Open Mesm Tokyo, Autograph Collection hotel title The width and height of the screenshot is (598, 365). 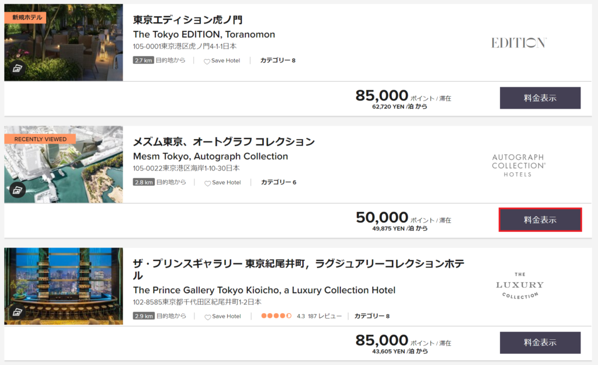click(x=210, y=157)
